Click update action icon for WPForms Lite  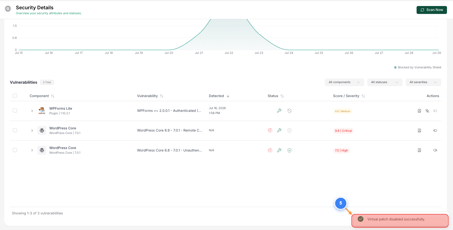coord(419,111)
